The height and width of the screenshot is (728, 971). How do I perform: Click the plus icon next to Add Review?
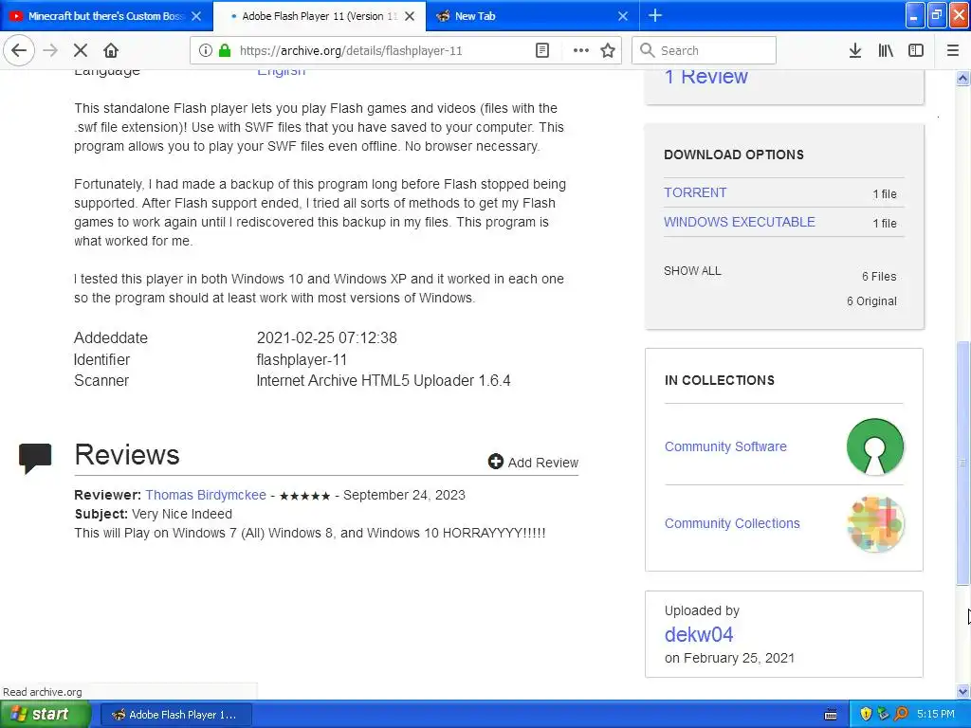coord(495,462)
